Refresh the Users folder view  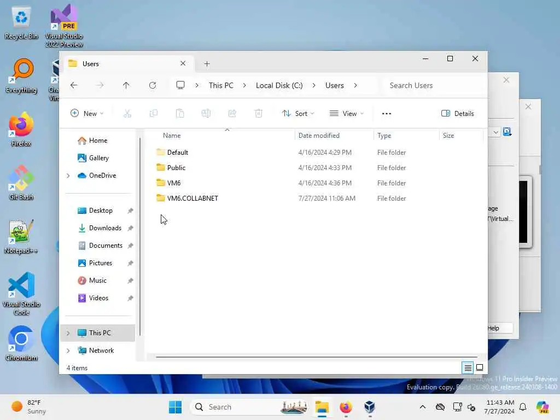153,85
